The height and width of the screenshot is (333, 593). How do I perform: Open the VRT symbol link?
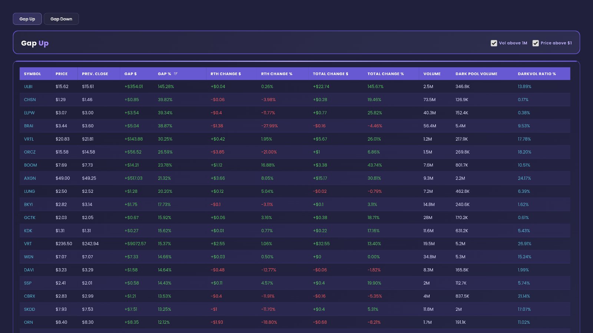pos(28,244)
